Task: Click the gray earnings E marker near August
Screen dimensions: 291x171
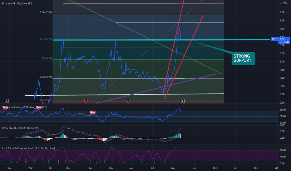Action: (183, 101)
